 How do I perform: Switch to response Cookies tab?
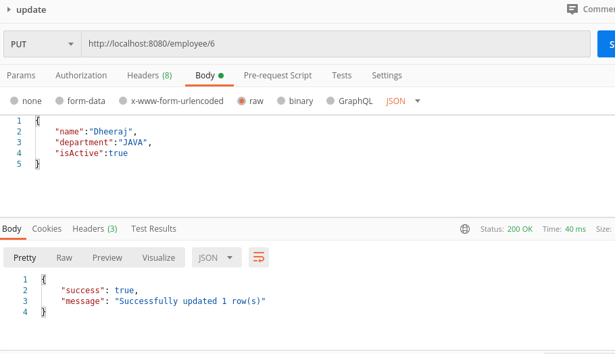tap(47, 229)
